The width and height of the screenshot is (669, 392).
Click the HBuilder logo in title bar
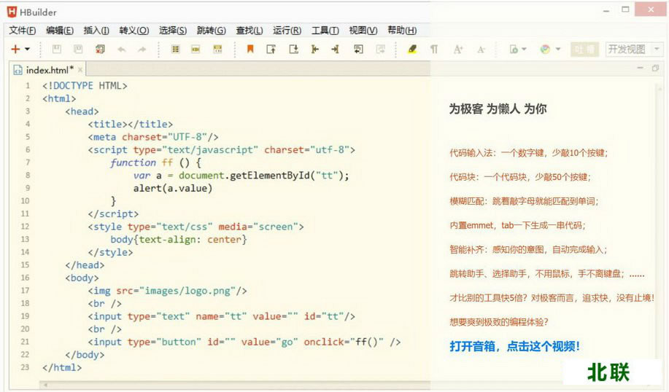(12, 12)
